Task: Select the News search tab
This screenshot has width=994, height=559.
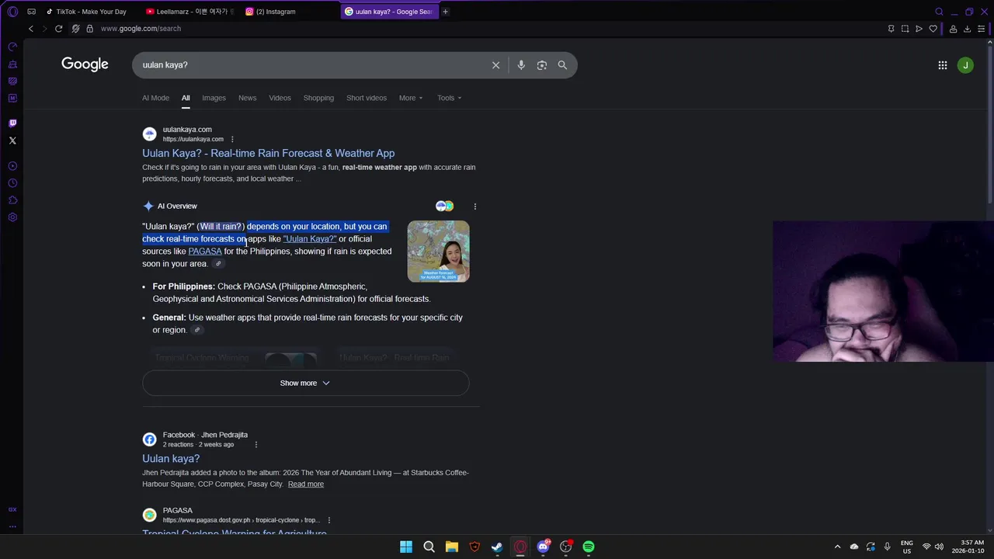Action: click(247, 98)
